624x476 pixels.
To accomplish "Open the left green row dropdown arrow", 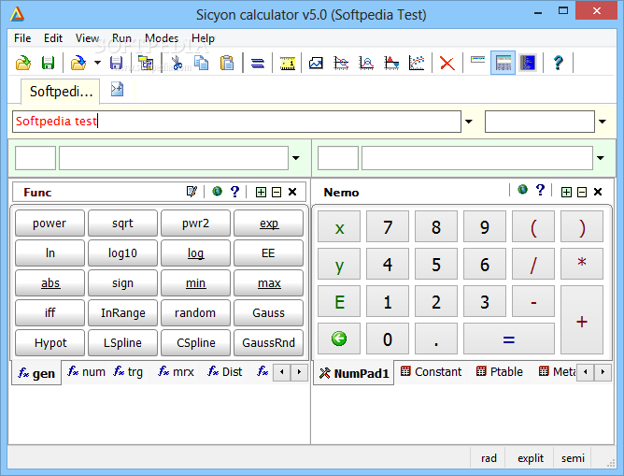I will point(296,158).
